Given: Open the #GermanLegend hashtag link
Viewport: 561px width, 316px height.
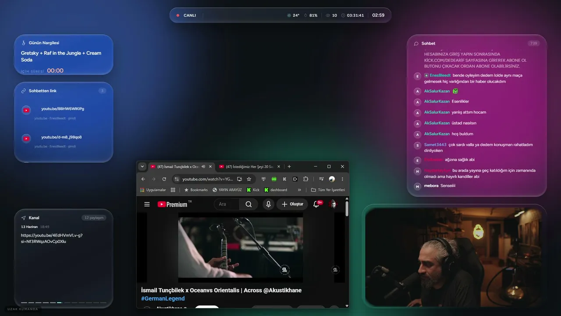Looking at the screenshot, I should coord(163,298).
